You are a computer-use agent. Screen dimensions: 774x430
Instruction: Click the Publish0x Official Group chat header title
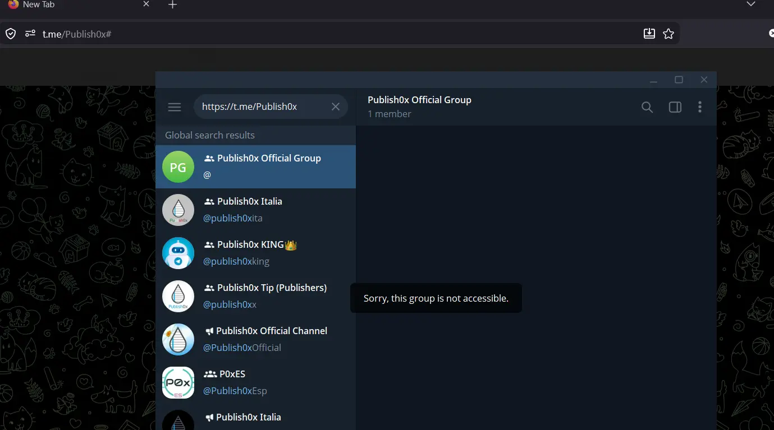coord(419,100)
